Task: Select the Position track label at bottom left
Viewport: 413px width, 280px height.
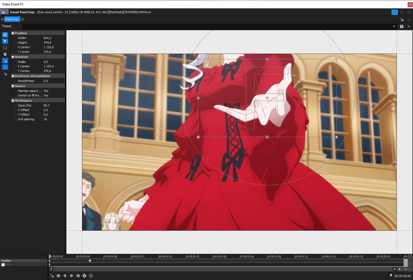Action: (6, 261)
